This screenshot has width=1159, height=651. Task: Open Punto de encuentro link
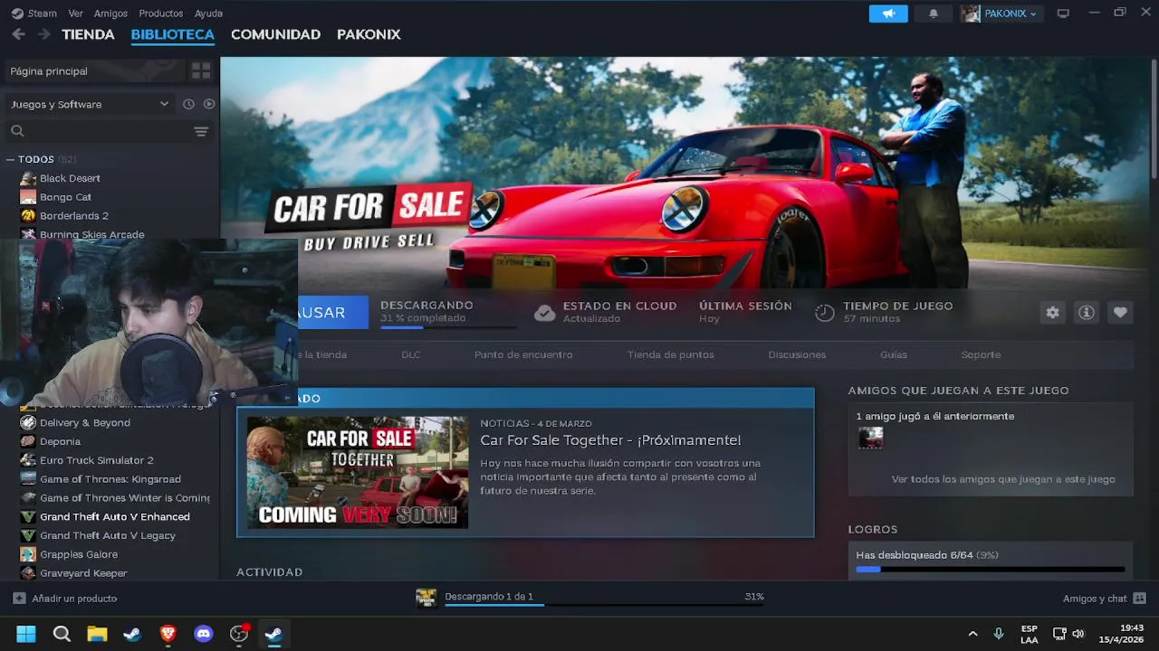click(523, 354)
